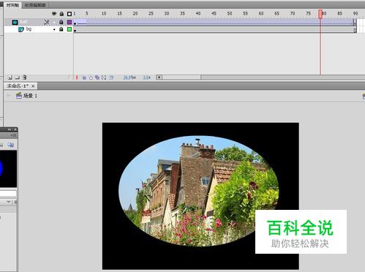Enable Onion Skin Outlines
The image size is (365, 272).
[x=91, y=78]
